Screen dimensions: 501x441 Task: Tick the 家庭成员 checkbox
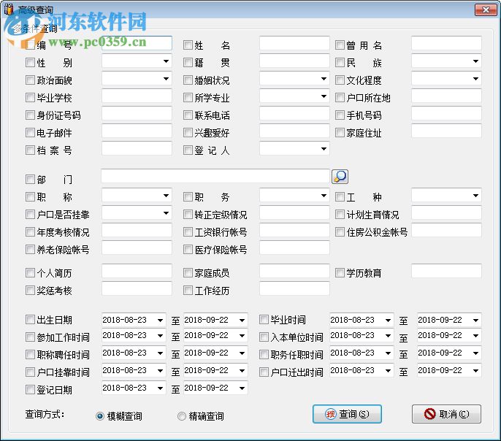188,273
